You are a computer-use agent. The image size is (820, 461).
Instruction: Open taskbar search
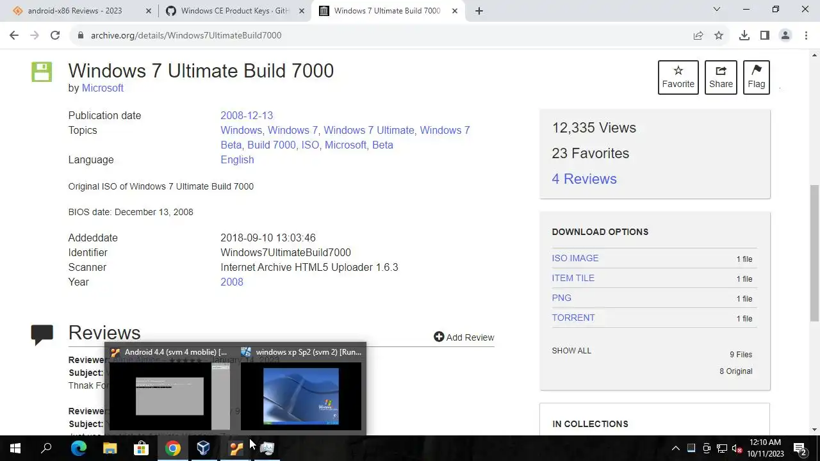(x=46, y=448)
